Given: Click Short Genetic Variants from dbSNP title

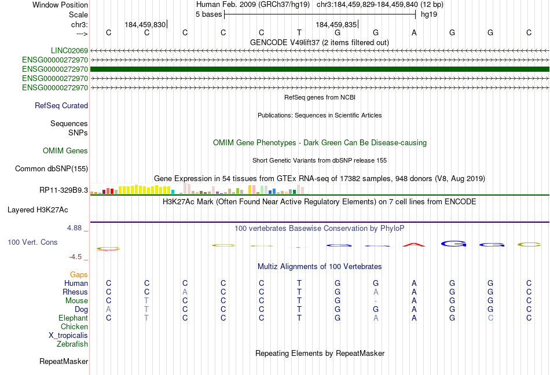Looking at the screenshot, I should 320,160.
